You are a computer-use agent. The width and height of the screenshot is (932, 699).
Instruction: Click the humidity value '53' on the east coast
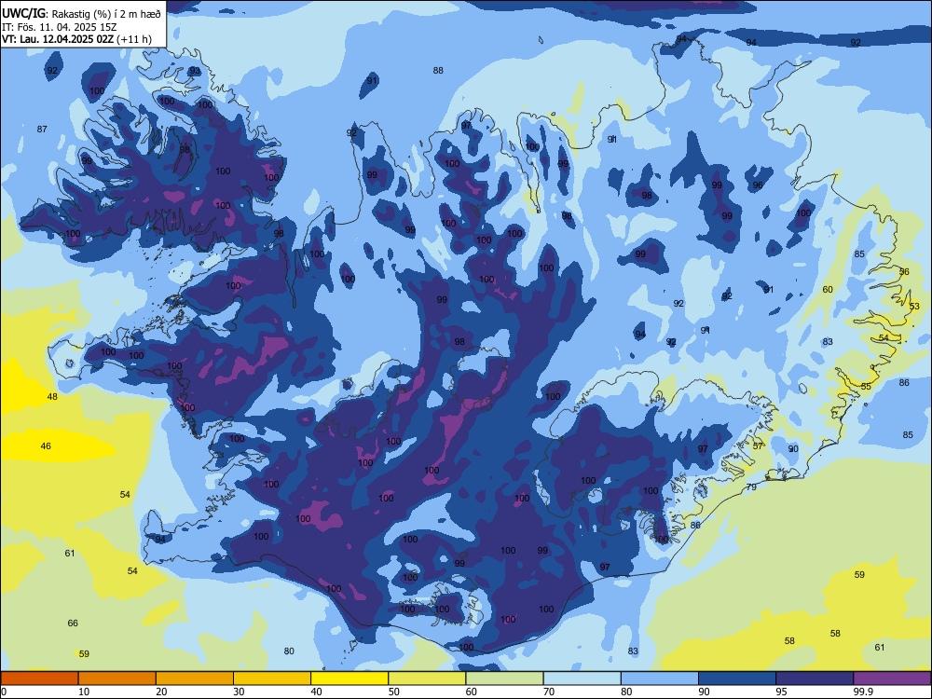pyautogui.click(x=914, y=306)
